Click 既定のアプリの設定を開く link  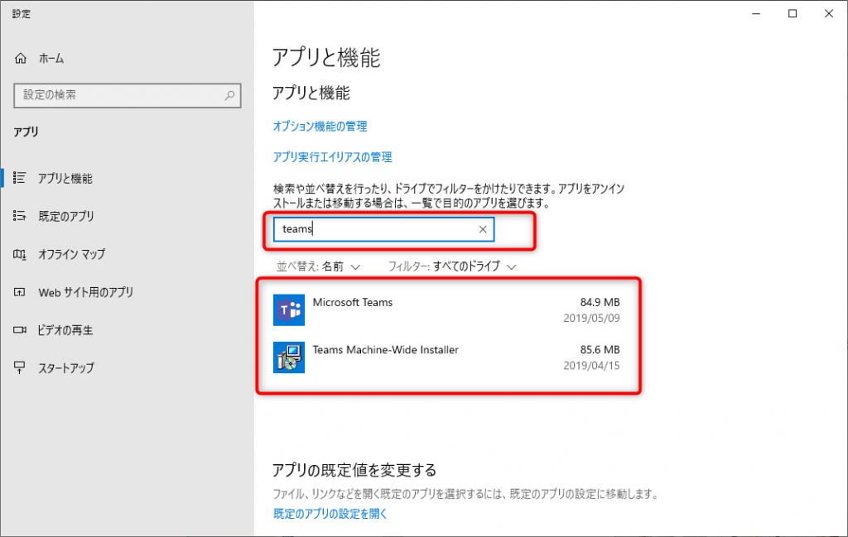[x=330, y=514]
